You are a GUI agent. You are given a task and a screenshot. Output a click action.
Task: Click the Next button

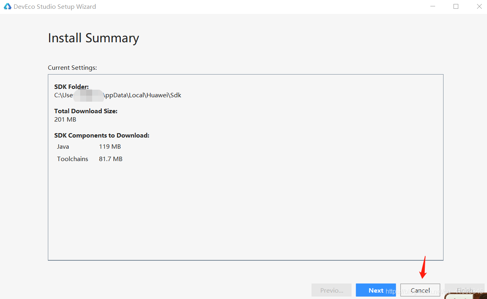click(376, 291)
